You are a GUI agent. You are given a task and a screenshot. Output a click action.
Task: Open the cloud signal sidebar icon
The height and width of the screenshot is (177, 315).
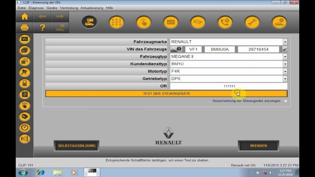[x=25, y=116]
